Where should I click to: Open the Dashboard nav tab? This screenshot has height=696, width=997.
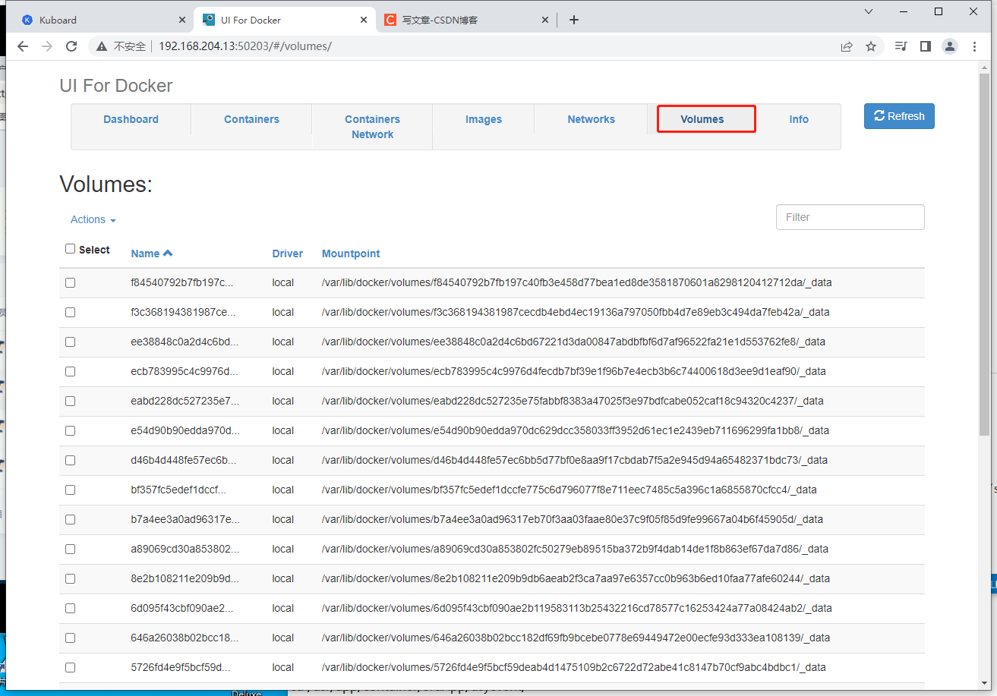coord(131,119)
